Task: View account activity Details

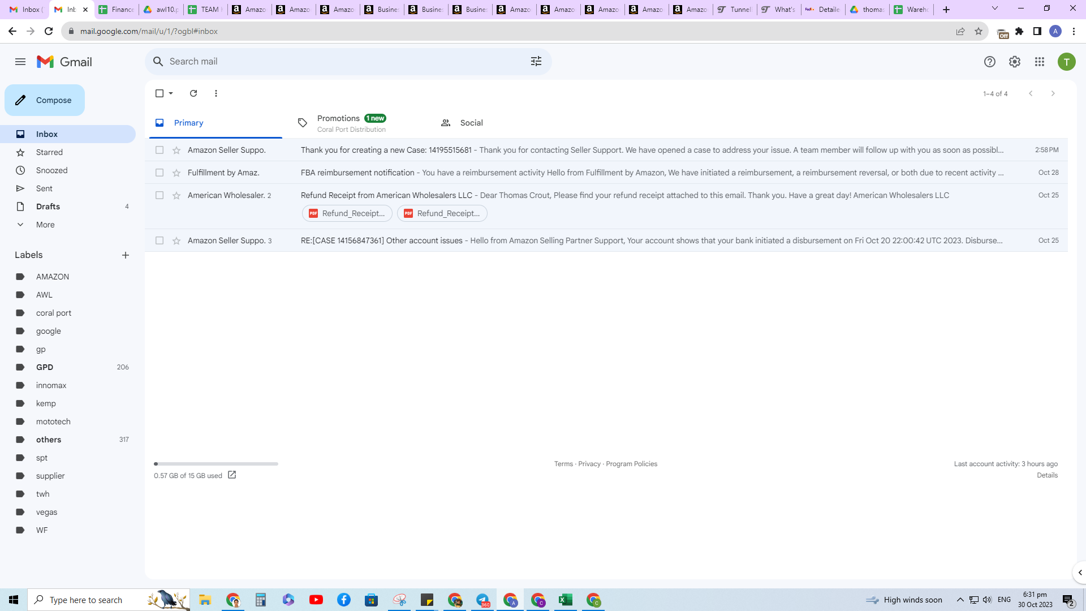Action: [1048, 475]
